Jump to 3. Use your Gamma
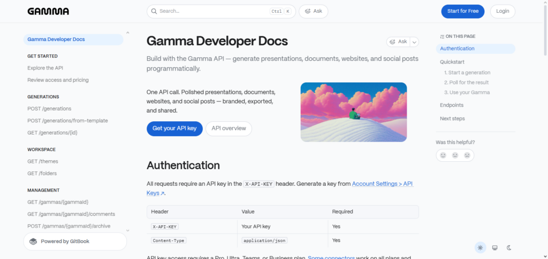This screenshot has height=259, width=548. (467, 92)
